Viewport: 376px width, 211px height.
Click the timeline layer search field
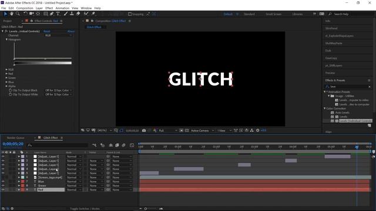pyautogui.click(x=58, y=145)
